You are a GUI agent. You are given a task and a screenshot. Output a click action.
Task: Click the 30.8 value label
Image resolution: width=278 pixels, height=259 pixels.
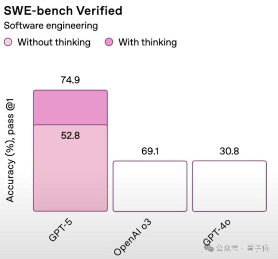(229, 151)
